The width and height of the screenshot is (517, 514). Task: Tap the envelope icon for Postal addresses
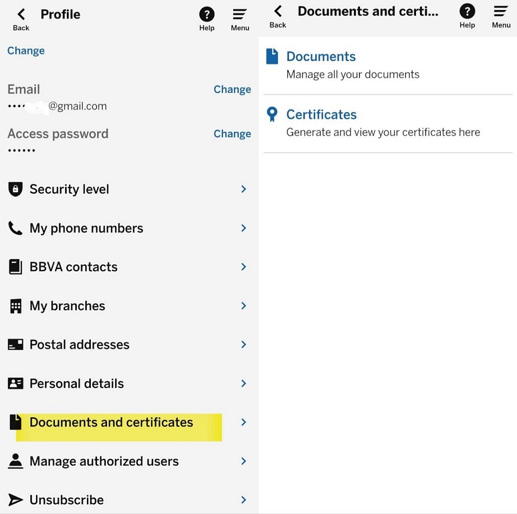[x=16, y=345]
